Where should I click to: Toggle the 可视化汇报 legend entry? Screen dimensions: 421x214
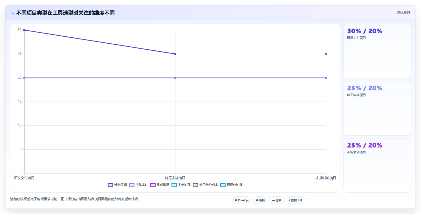click(231, 185)
